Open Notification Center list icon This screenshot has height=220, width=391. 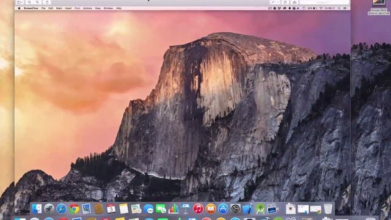pyautogui.click(x=345, y=8)
